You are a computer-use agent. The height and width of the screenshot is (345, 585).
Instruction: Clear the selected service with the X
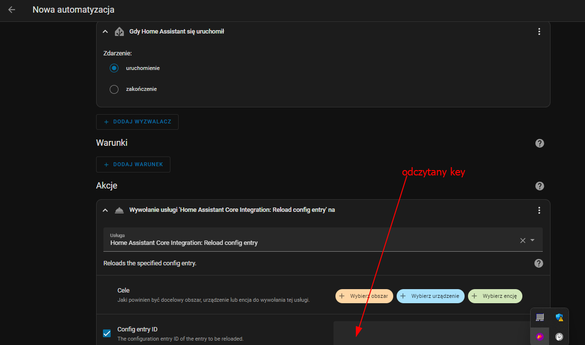(x=523, y=240)
